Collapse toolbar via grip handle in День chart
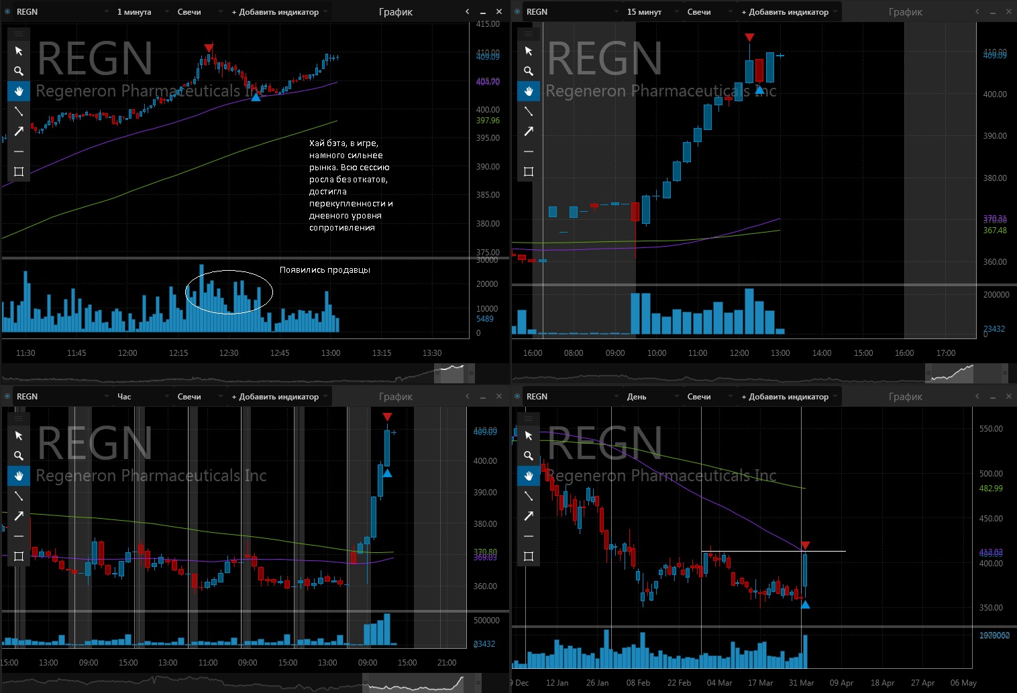Image resolution: width=1017 pixels, height=693 pixels. pyautogui.click(x=529, y=418)
